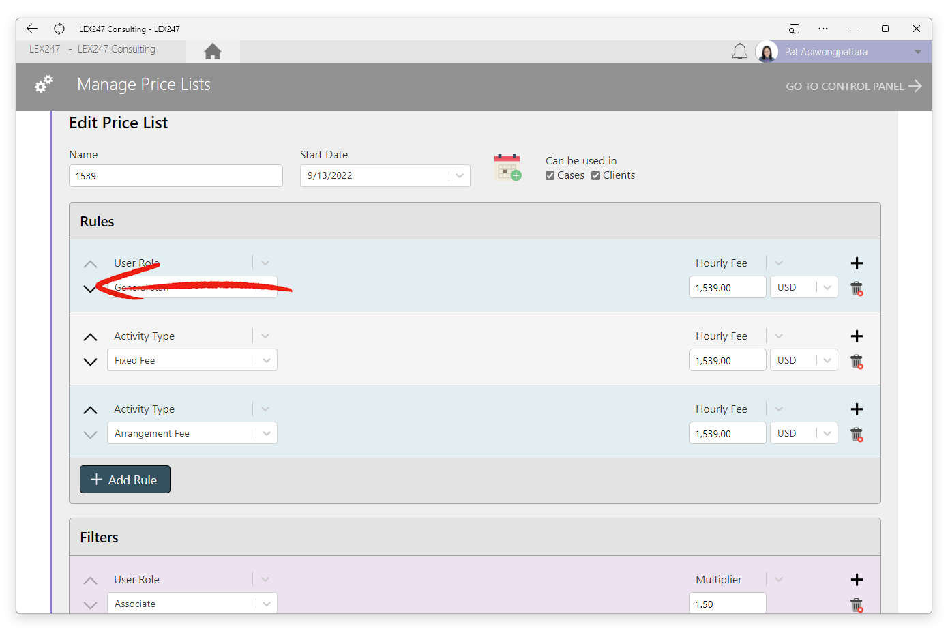The width and height of the screenshot is (948, 631).
Task: Click the price list Name field
Action: pyautogui.click(x=176, y=176)
